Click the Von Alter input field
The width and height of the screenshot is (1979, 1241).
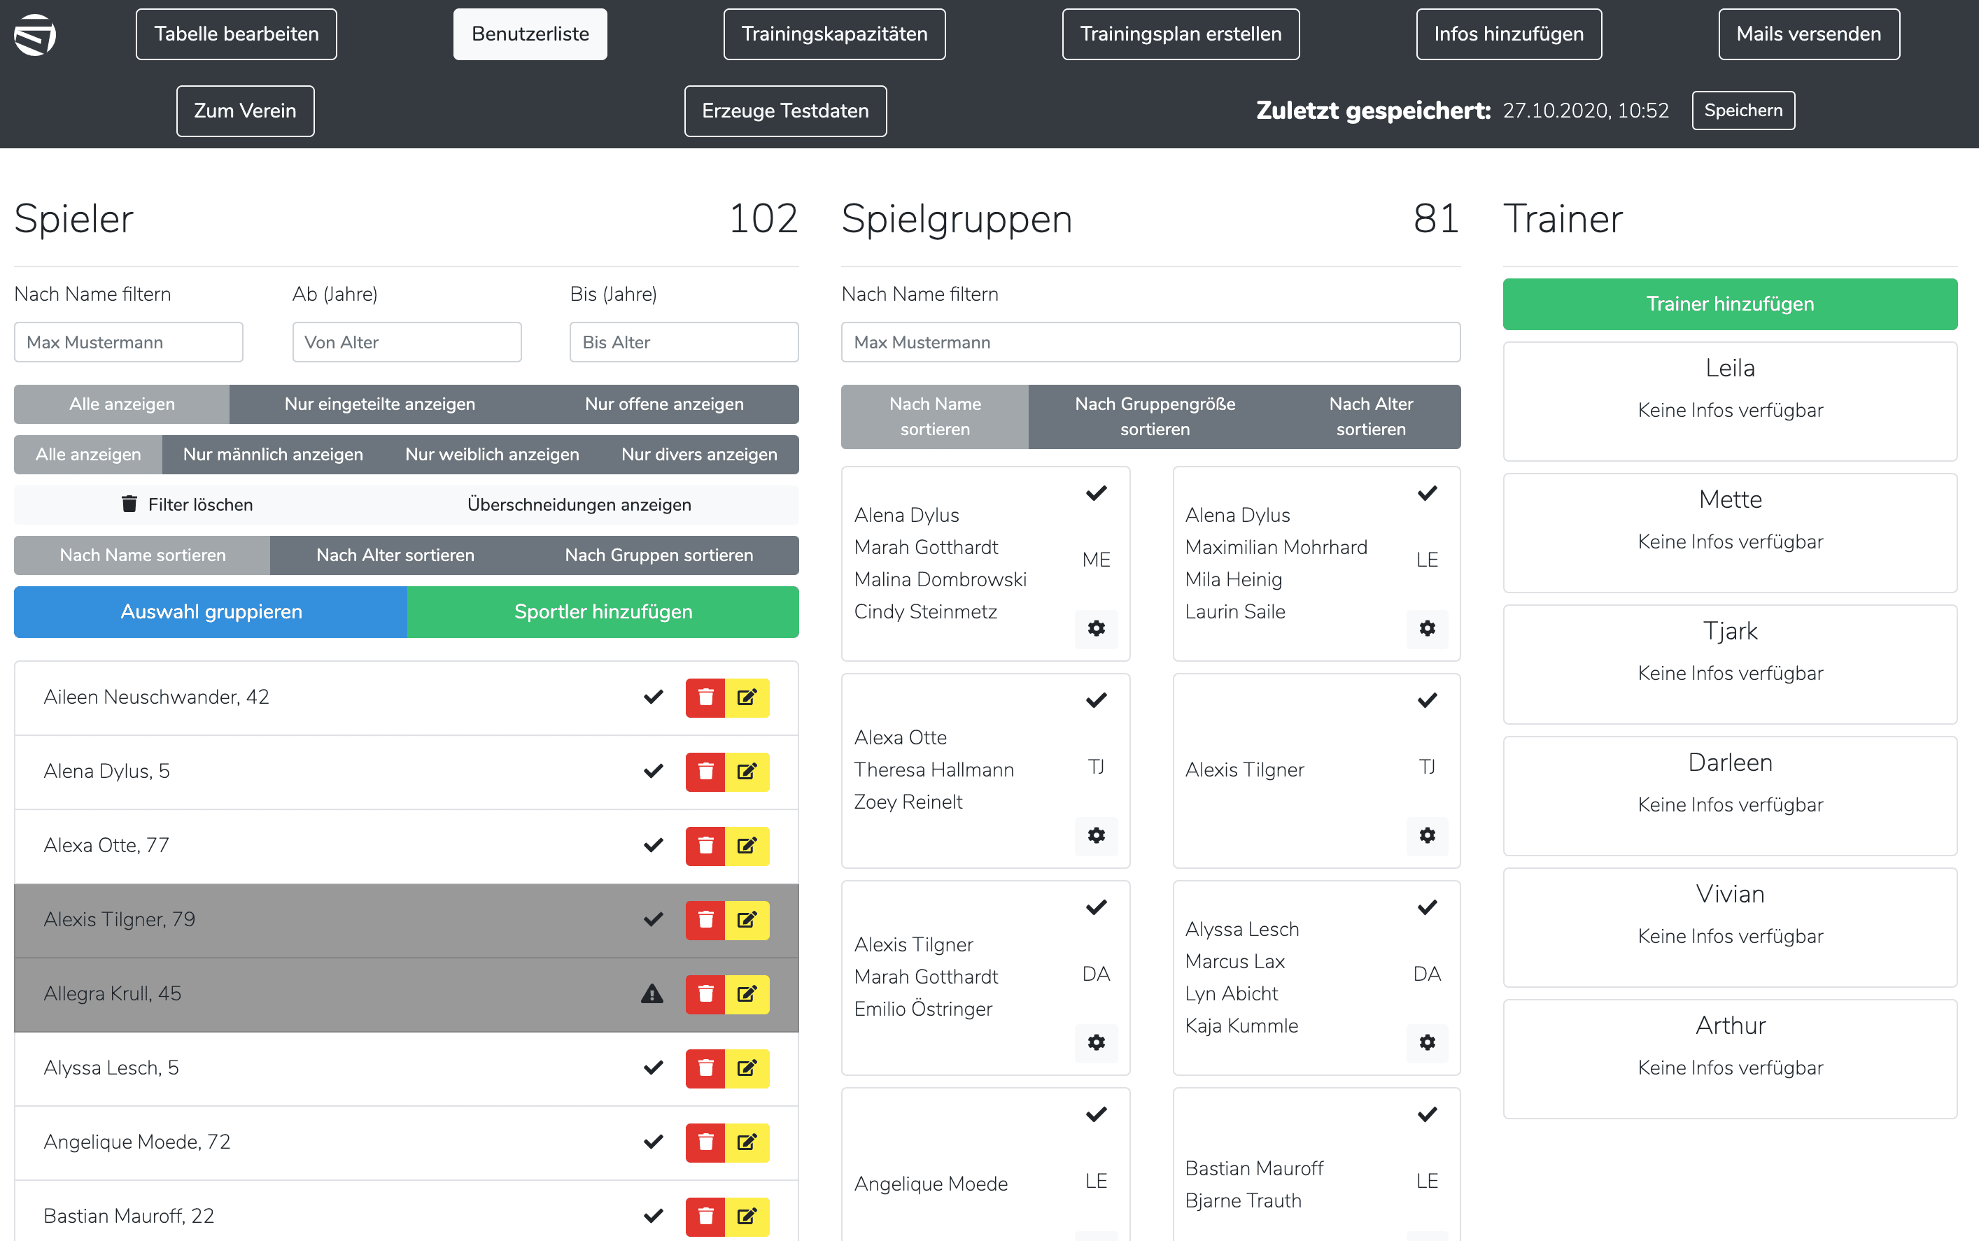(407, 342)
